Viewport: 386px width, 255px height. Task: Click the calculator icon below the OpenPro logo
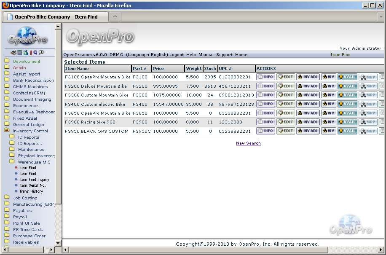click(19, 53)
